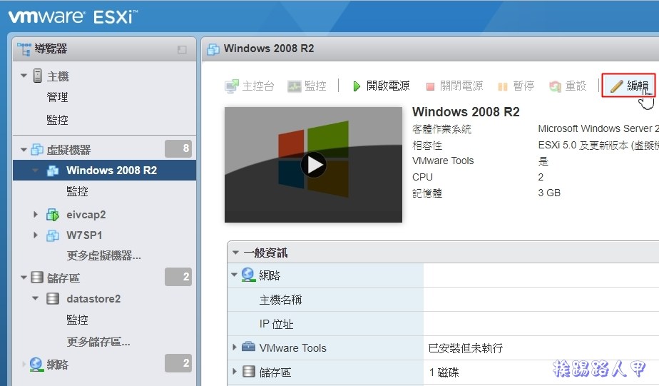Select host management (管理) in navigator
This screenshot has width=659, height=386.
57,97
